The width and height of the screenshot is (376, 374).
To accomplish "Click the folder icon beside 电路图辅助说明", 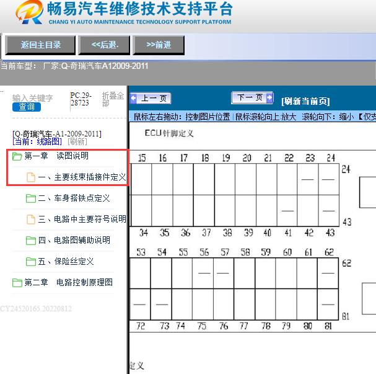I will point(31,240).
